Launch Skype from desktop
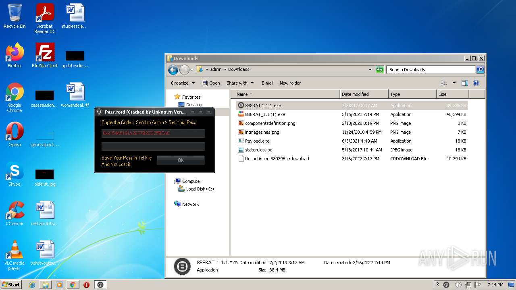The width and height of the screenshot is (516, 290). [x=15, y=174]
